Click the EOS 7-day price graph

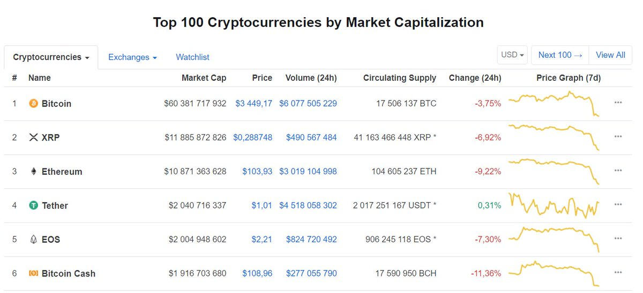point(554,238)
